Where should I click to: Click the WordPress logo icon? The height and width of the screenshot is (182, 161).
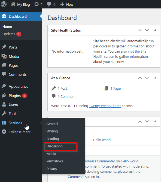pyautogui.click(x=4, y=4)
